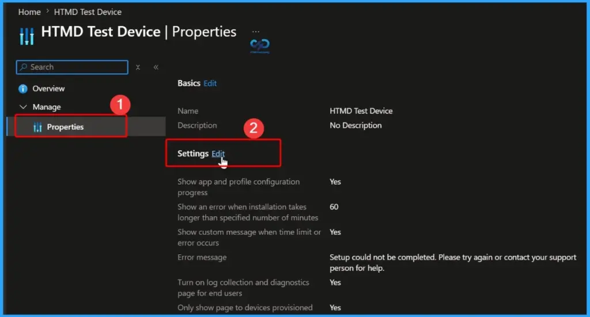Screen dimensions: 590x317
Task: Click Yes value for log collection
Action: (x=335, y=282)
